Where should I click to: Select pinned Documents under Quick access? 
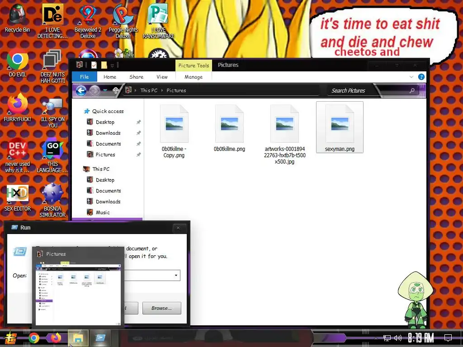click(109, 144)
